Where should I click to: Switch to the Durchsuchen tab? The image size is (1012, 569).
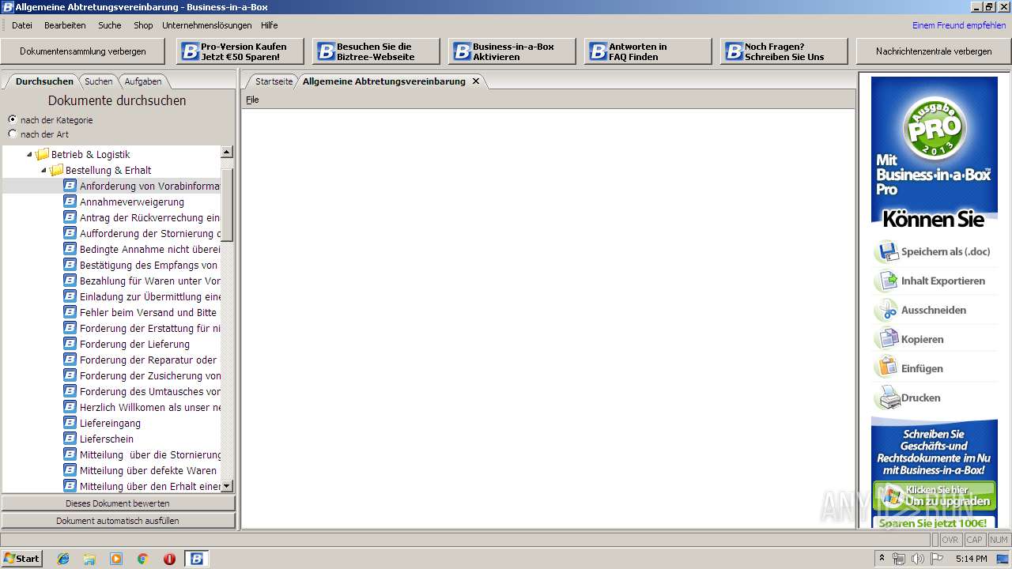pos(44,81)
